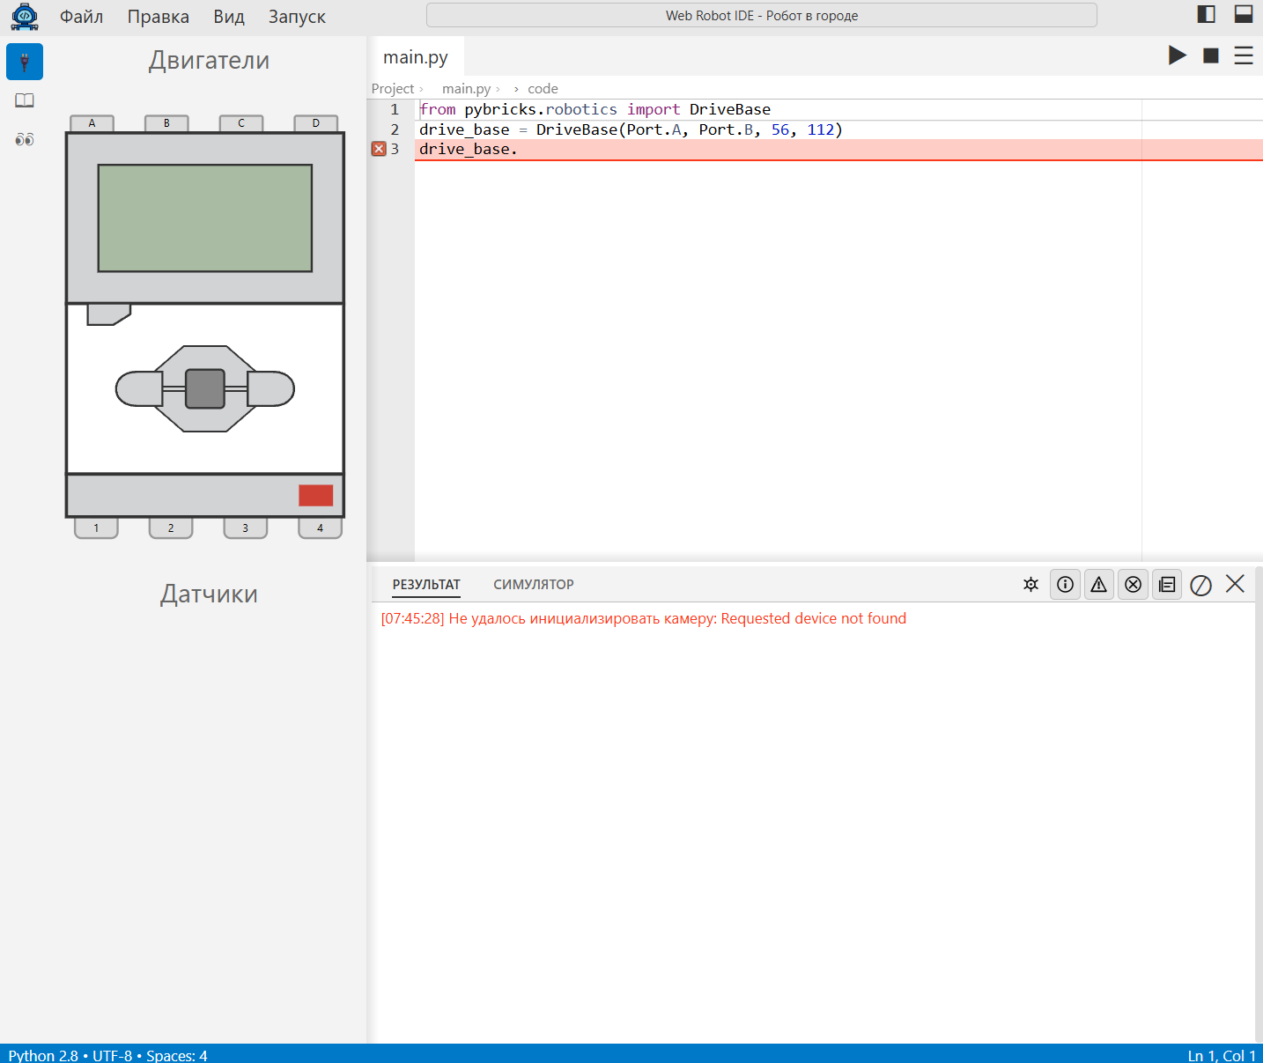Close the output panel with the X
The height and width of the screenshot is (1063, 1263).
click(1235, 584)
